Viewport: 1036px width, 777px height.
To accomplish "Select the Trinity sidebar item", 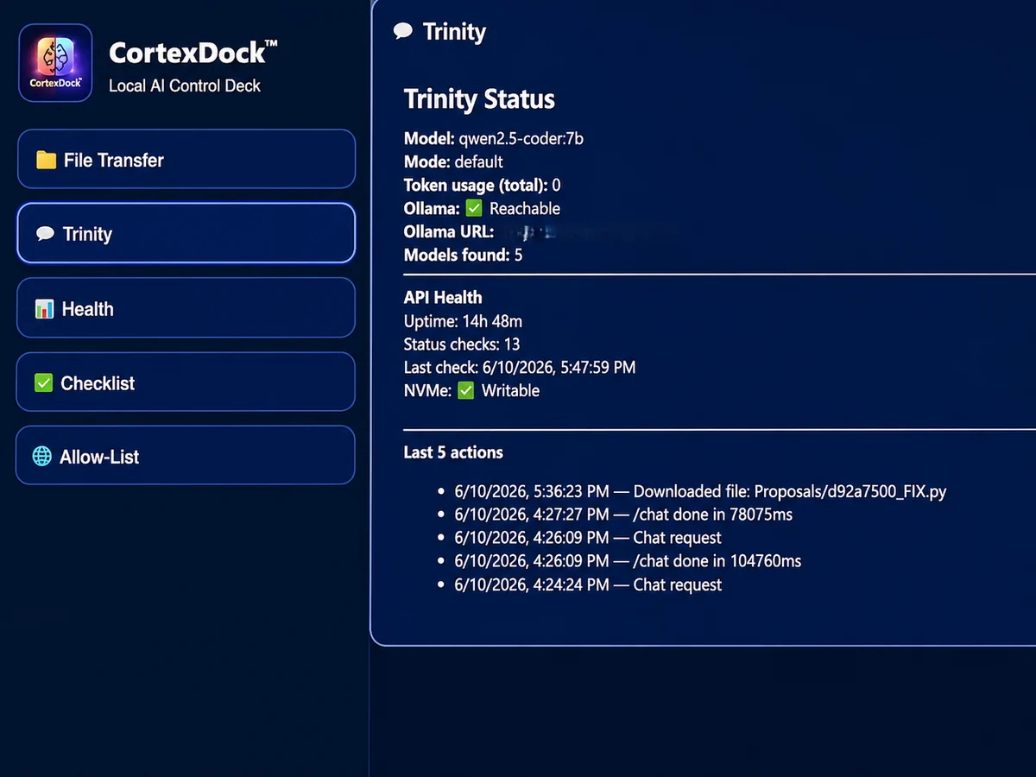I will [x=186, y=233].
